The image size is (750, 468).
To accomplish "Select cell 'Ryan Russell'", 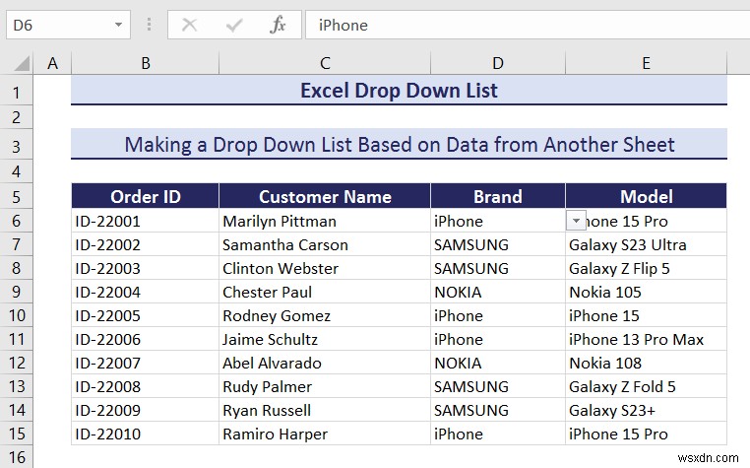I will (x=325, y=410).
